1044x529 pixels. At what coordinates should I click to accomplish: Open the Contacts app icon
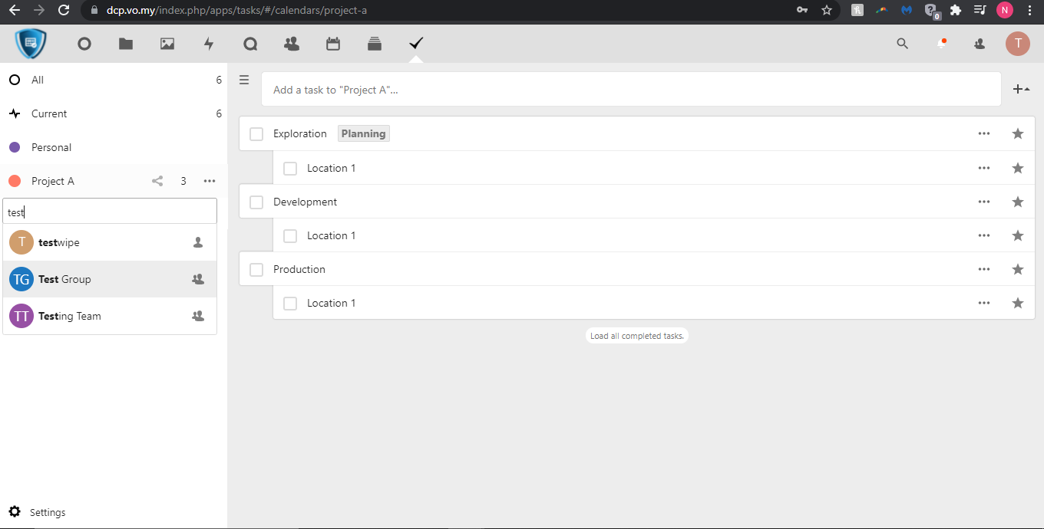click(292, 44)
